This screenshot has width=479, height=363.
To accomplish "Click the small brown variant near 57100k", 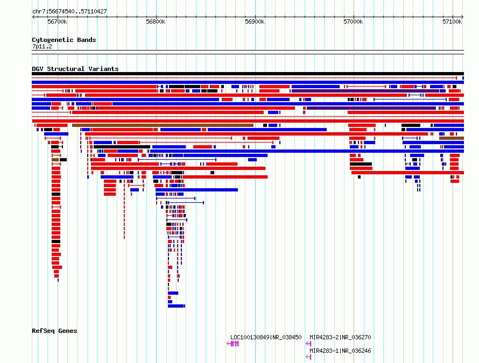I will pyautogui.click(x=452, y=138).
